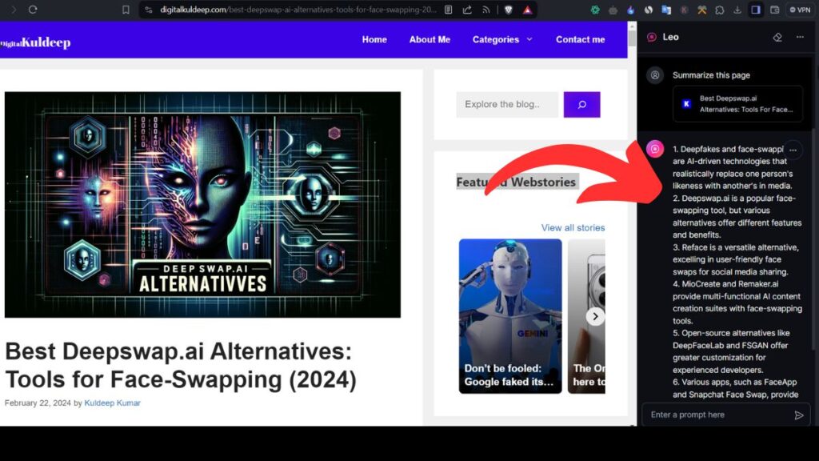This screenshot has height=461, width=819.
Task: Click the Brave Rewards triangle icon
Action: pyautogui.click(x=527, y=10)
